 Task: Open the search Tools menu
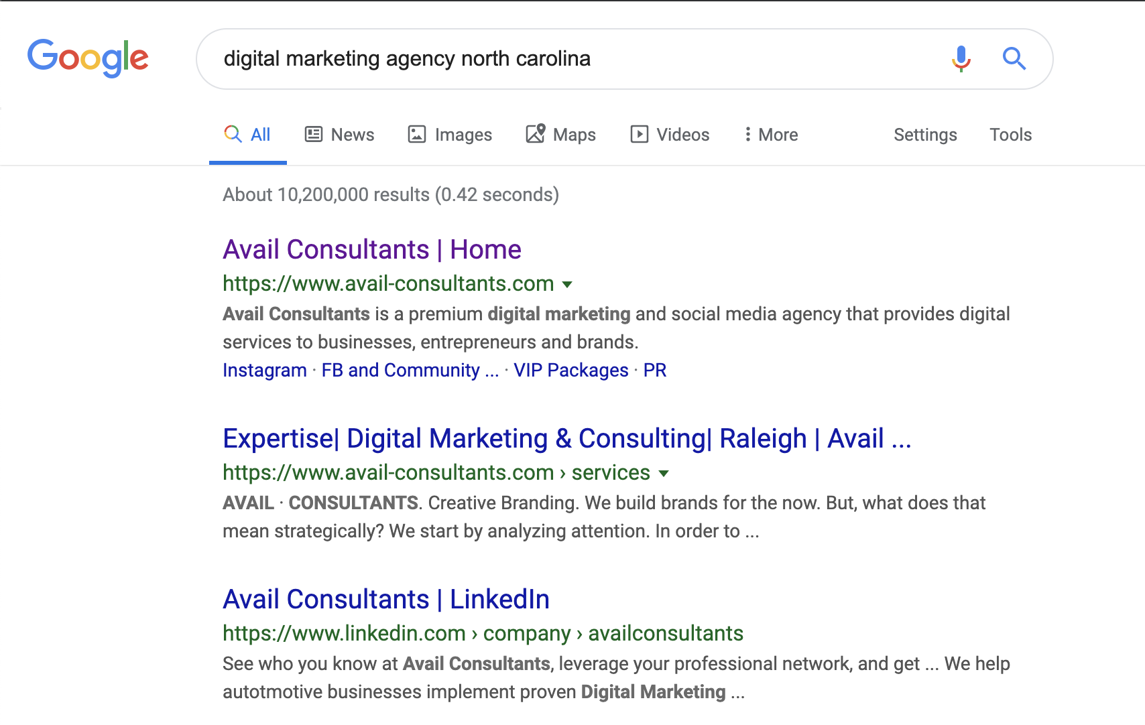1010,135
